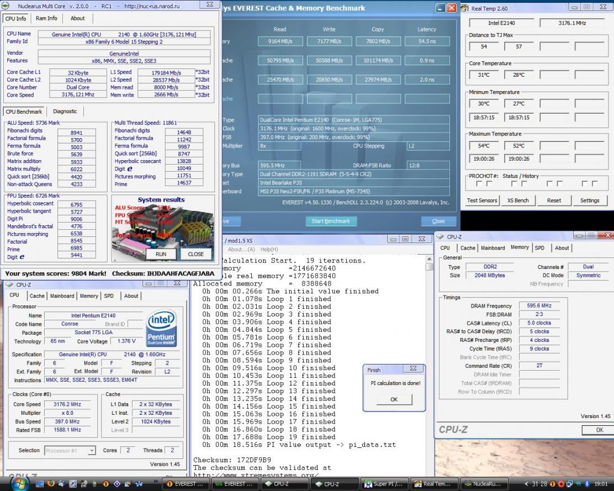Click EVEREST memory Latency 54.5 ns cell
This screenshot has height=491, width=614.
tap(427, 41)
